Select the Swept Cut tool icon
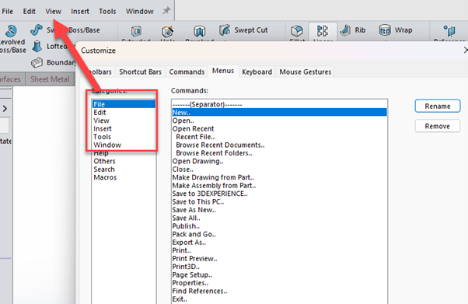 point(225,30)
